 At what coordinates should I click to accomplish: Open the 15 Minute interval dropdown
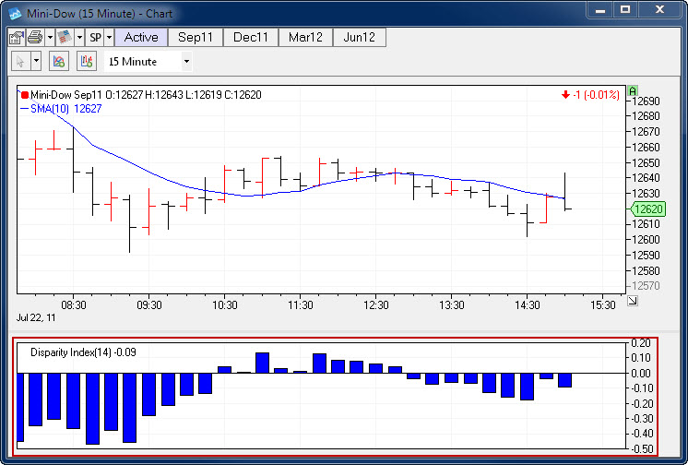tap(186, 62)
